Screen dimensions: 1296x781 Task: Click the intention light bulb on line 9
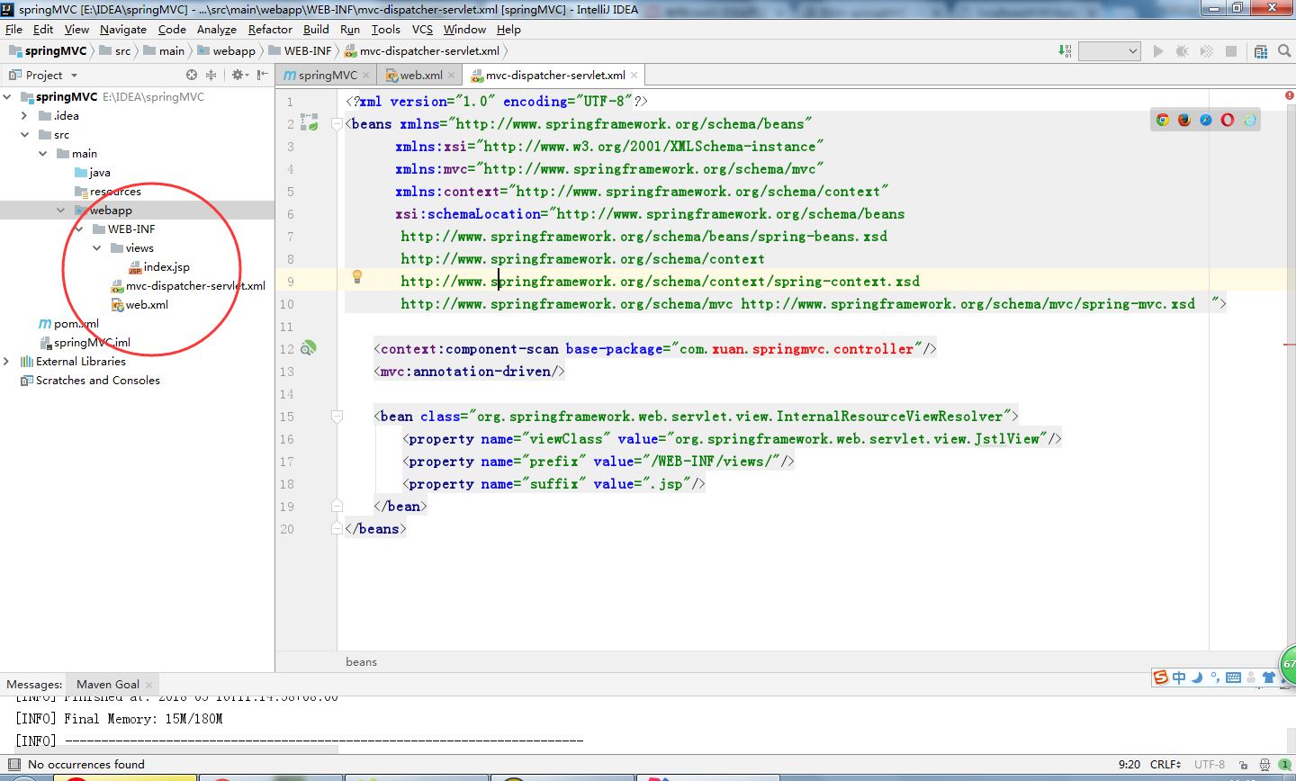pos(356,277)
